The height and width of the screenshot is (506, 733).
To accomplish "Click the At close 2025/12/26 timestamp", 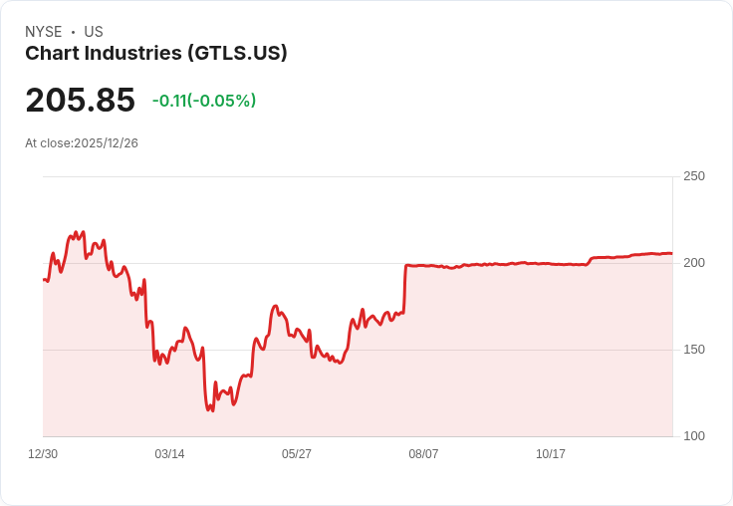I will coord(82,143).
